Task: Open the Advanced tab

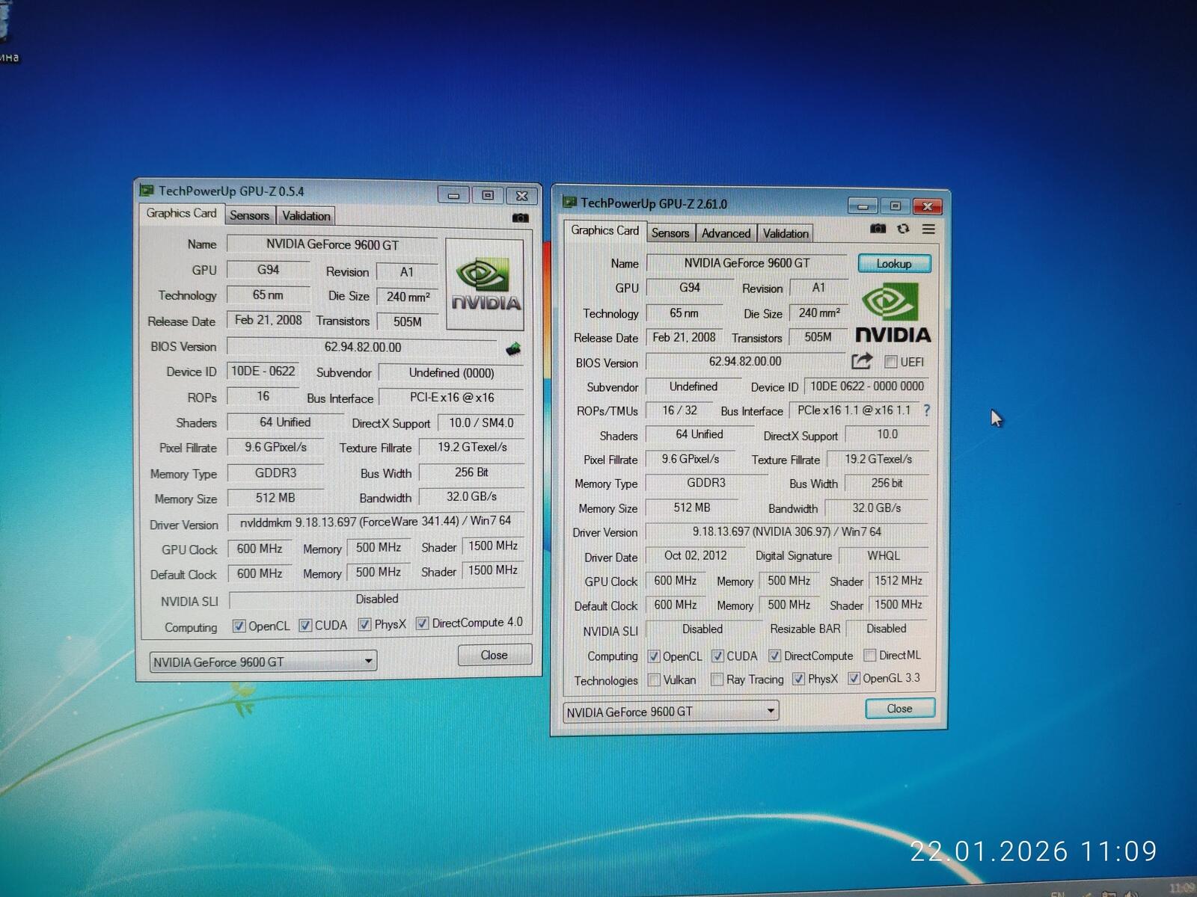Action: click(x=726, y=233)
